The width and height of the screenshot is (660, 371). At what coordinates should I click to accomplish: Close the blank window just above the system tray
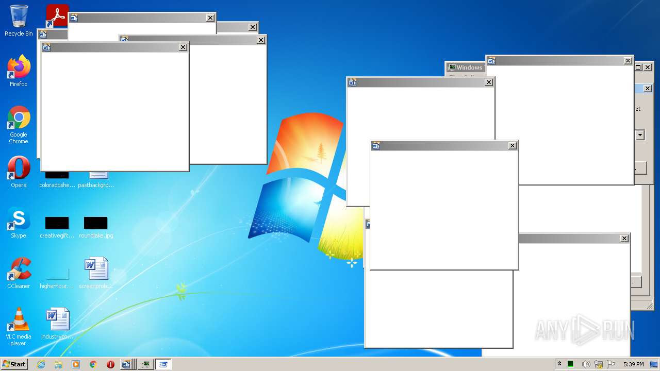[624, 239]
